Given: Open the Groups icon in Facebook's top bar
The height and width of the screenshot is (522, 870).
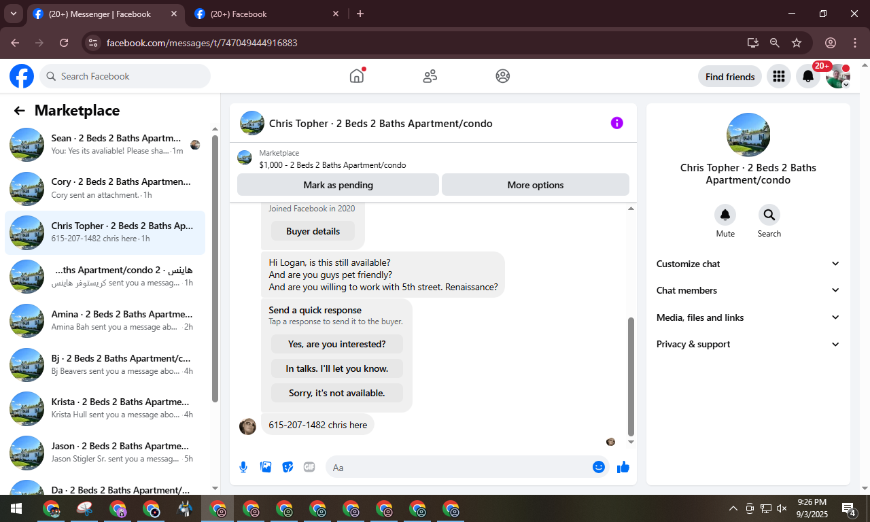Looking at the screenshot, I should pos(503,76).
